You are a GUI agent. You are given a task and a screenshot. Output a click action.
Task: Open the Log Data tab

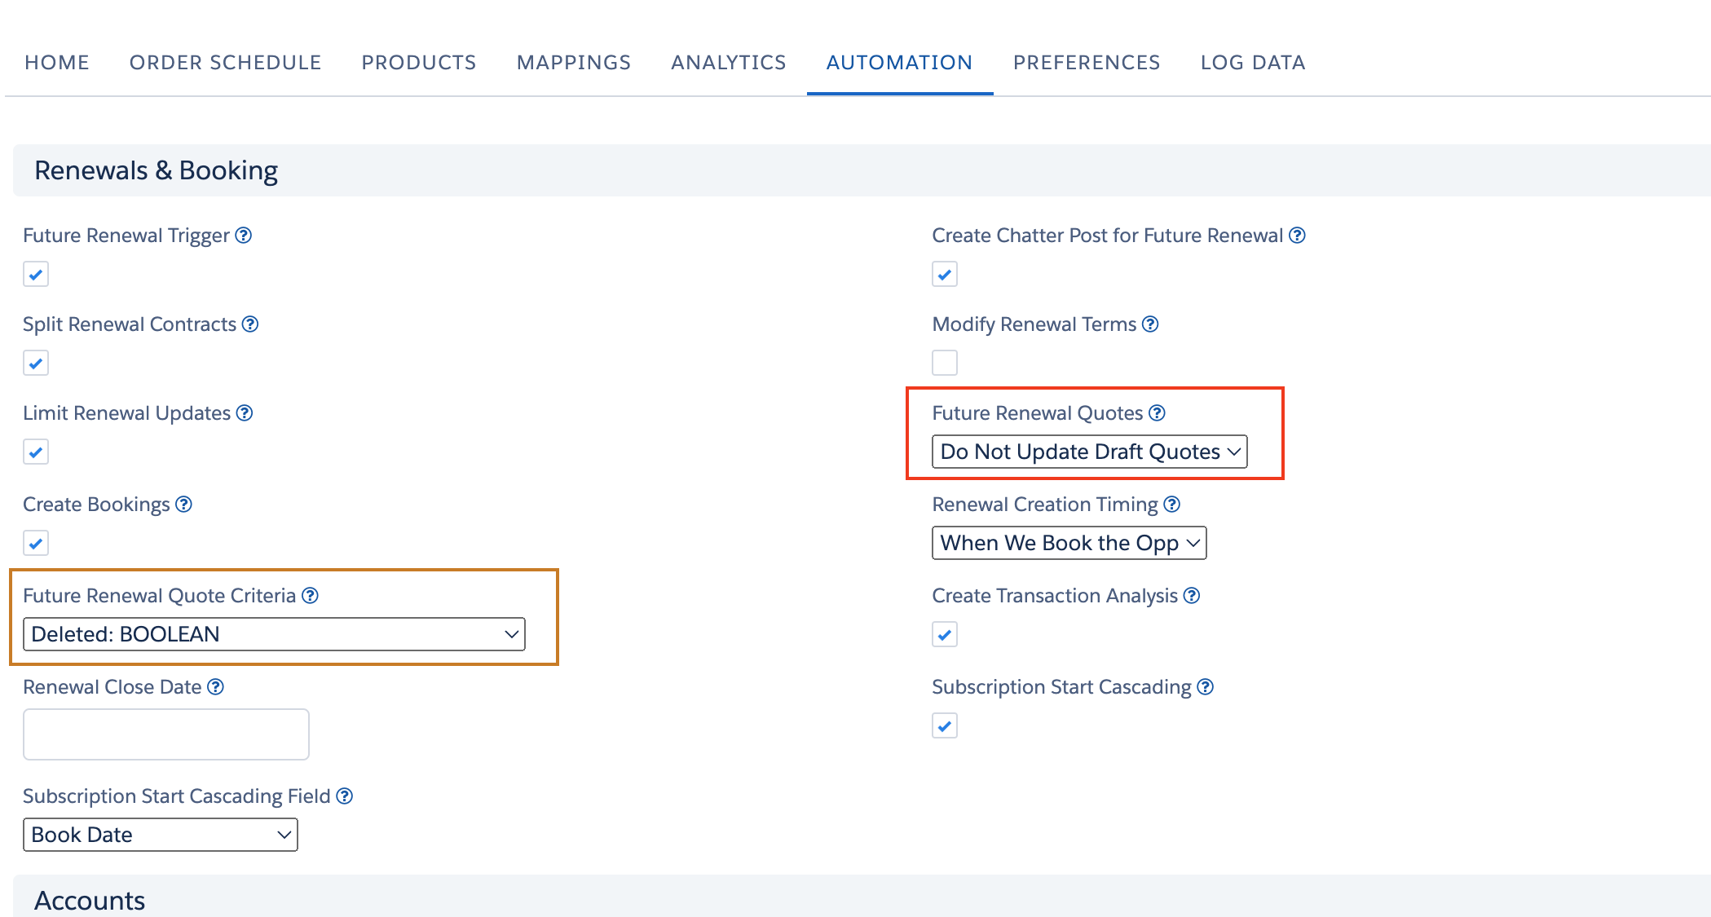(x=1253, y=63)
